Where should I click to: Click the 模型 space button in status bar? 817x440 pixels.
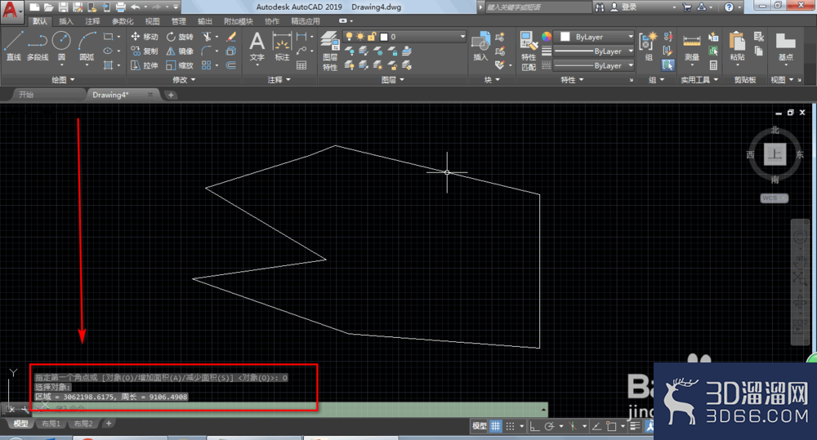[479, 426]
